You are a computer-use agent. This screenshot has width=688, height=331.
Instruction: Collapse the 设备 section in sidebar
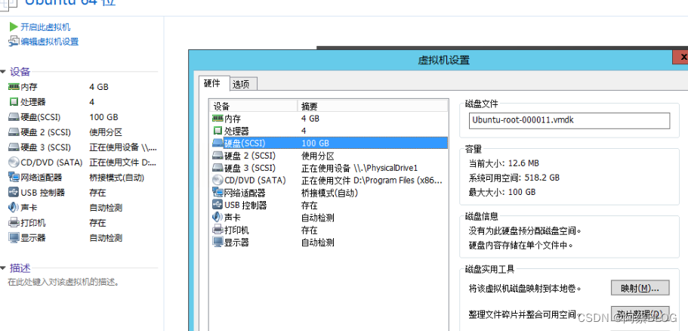(4, 72)
